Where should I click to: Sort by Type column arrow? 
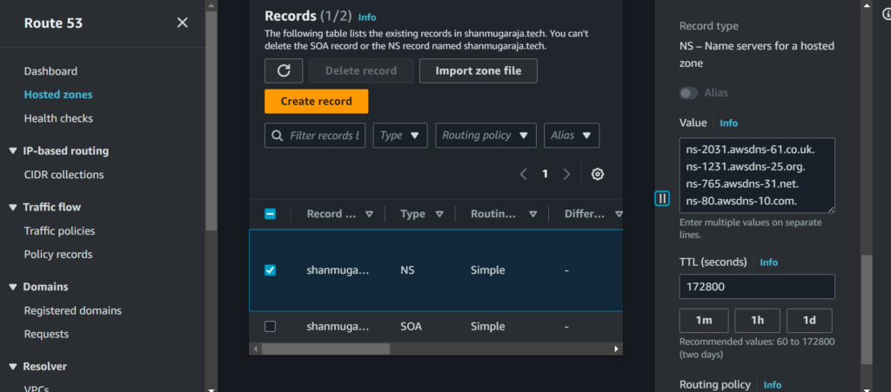coord(439,214)
